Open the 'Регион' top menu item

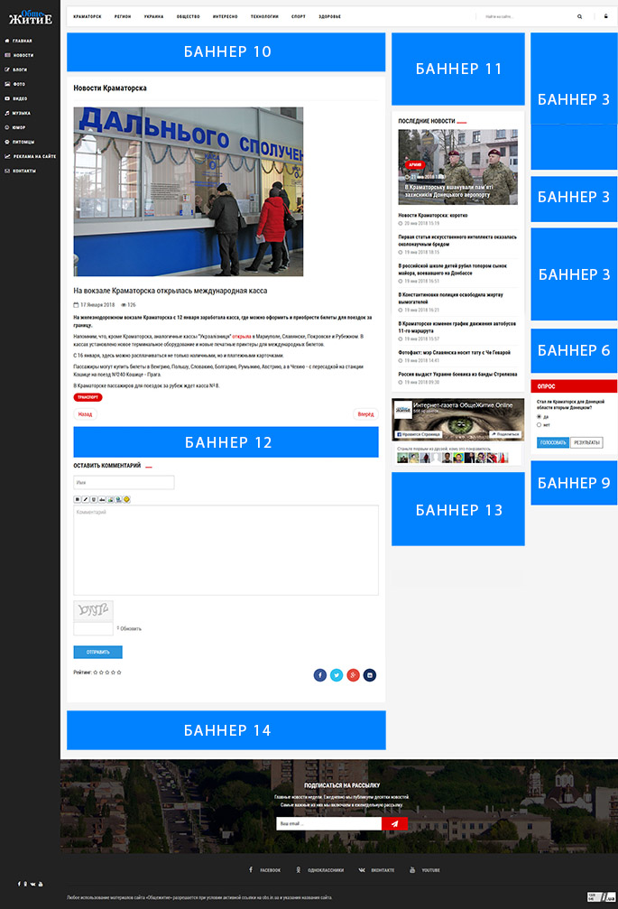pos(123,16)
